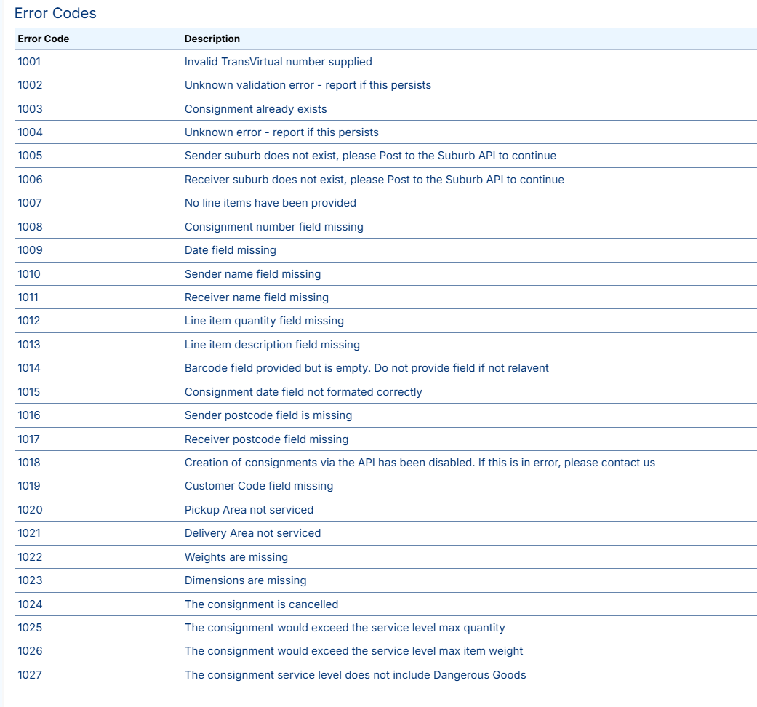Click 'No line items have been provided'

pos(270,203)
